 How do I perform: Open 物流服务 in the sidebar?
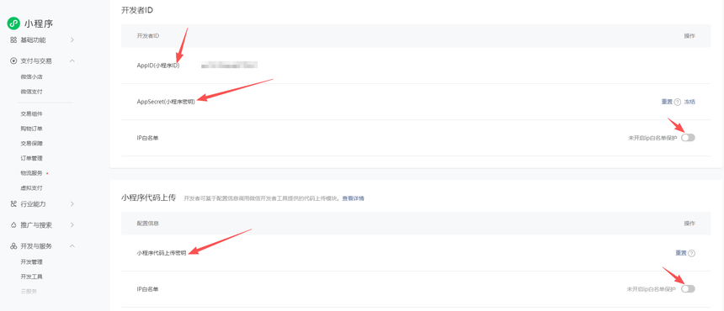point(32,173)
